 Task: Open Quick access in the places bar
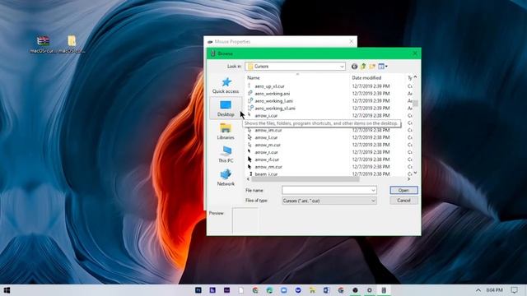coord(226,86)
